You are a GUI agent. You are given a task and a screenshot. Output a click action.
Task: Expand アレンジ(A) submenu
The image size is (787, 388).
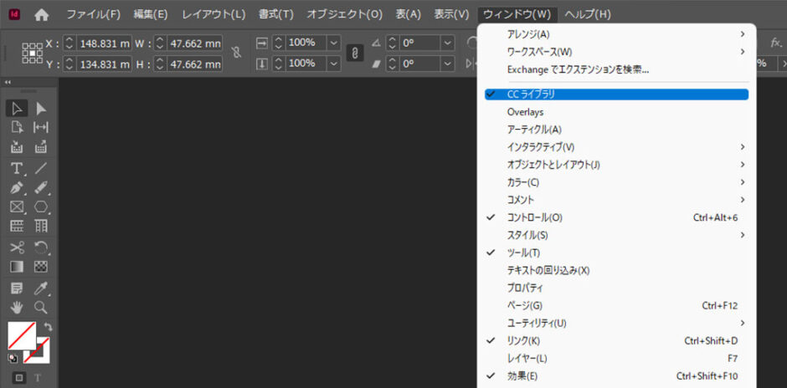(x=616, y=34)
